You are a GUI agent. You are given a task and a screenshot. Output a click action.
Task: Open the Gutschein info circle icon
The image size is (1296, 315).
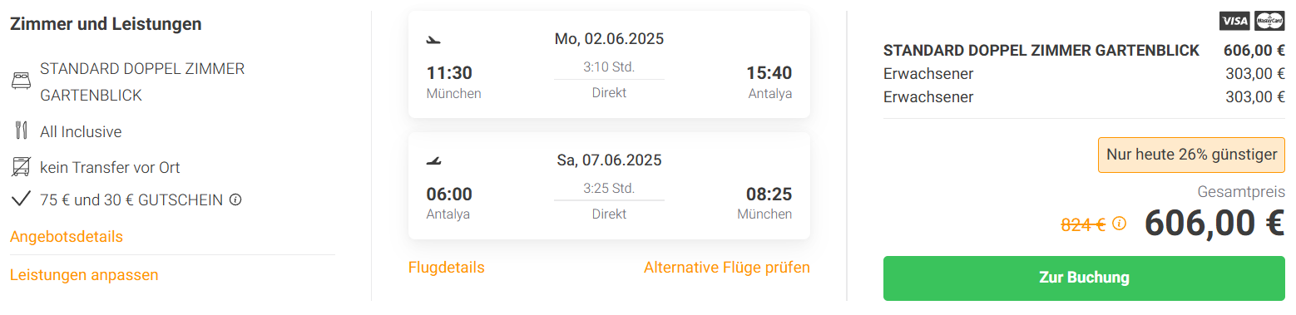click(x=235, y=199)
